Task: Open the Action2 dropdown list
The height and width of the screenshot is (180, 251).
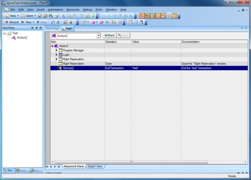Action: coord(98,35)
